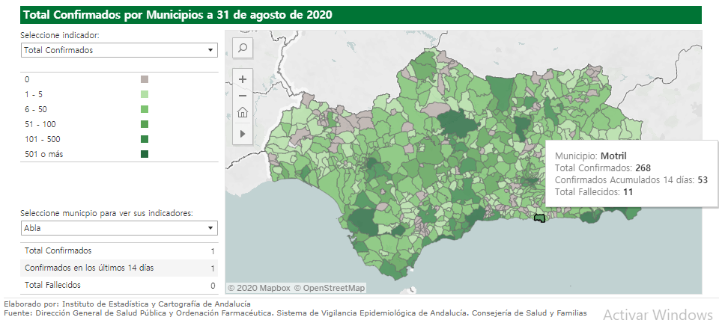The height and width of the screenshot is (326, 722).
Task: Click Confirmados en los últimos 14 días row
Action: point(118,268)
